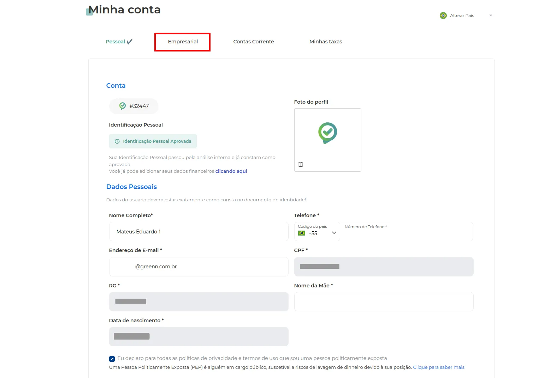Click the Endereço de E-mail field
Screen dimensions: 556x378
[199, 267]
